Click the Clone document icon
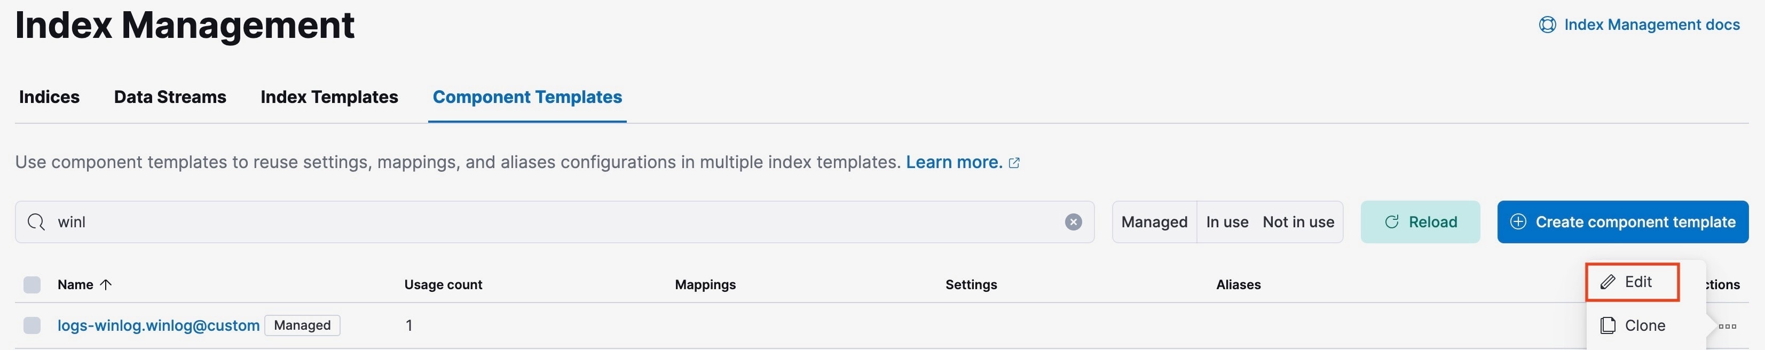The image size is (1765, 350). [x=1608, y=325]
